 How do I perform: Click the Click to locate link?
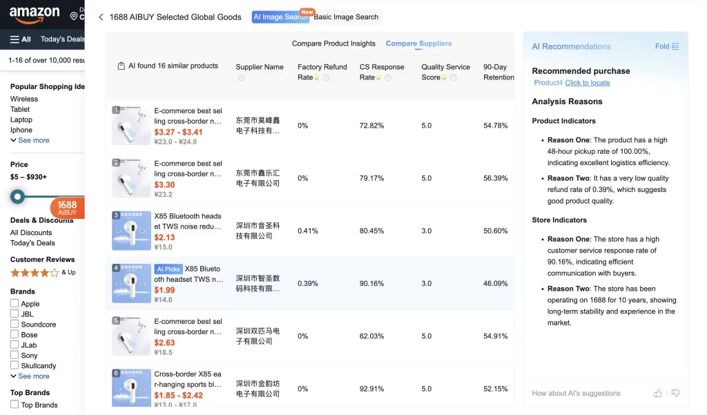point(587,83)
